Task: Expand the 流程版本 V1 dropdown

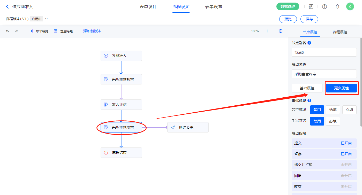Action: [47, 19]
